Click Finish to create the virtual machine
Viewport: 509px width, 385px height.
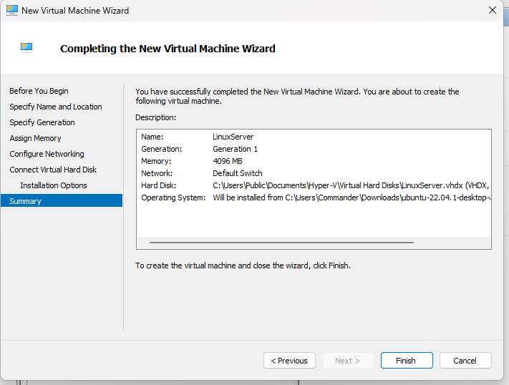407,361
